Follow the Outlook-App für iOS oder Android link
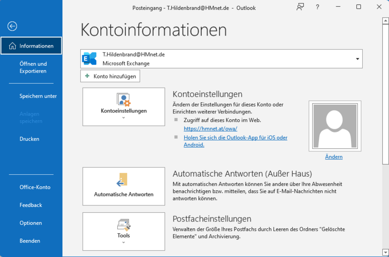The image size is (389, 257). pos(235,141)
